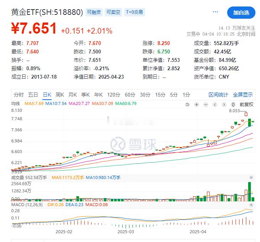Move chart right with right chevron icon
This screenshot has width=260, height=242.
224,105
